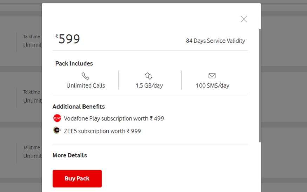Open Vodafone Play subscription worth ₹499 benefit
The image size is (307, 192).
point(114,118)
